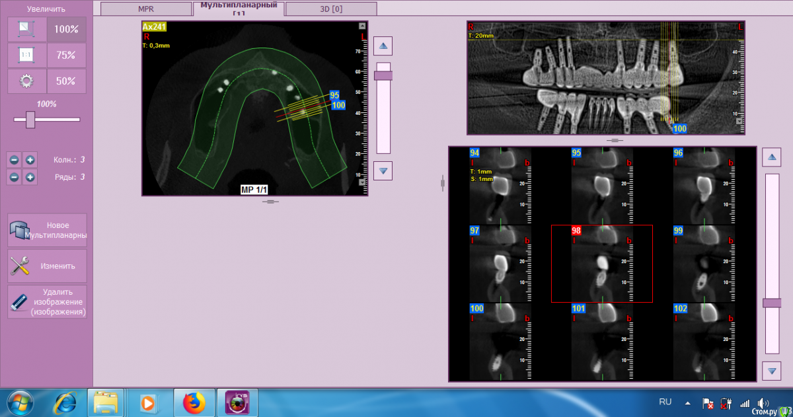
Task: Select the 75% zoom preset
Action: click(66, 56)
